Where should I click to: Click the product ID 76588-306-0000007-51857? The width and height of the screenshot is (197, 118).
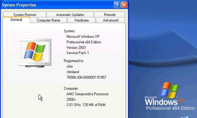pyautogui.click(x=86, y=77)
